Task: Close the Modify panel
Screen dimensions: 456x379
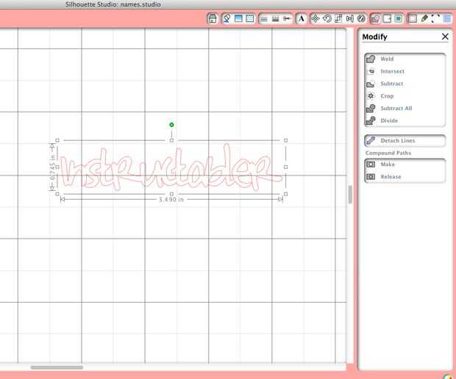Action: click(445, 37)
